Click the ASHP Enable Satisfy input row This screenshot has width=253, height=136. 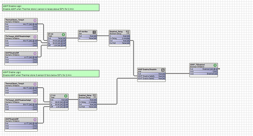click(151, 78)
